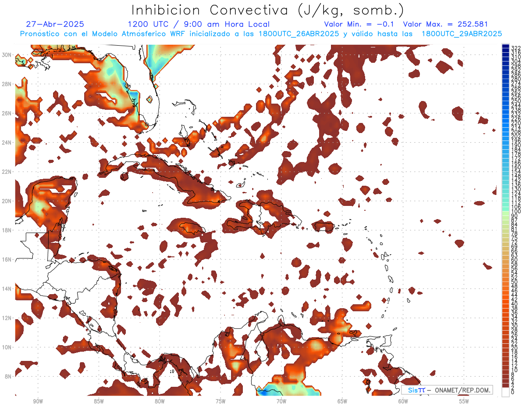Click the '22N' latitude label
Image resolution: width=526 pixels, height=407 pixels.
pos(7,172)
